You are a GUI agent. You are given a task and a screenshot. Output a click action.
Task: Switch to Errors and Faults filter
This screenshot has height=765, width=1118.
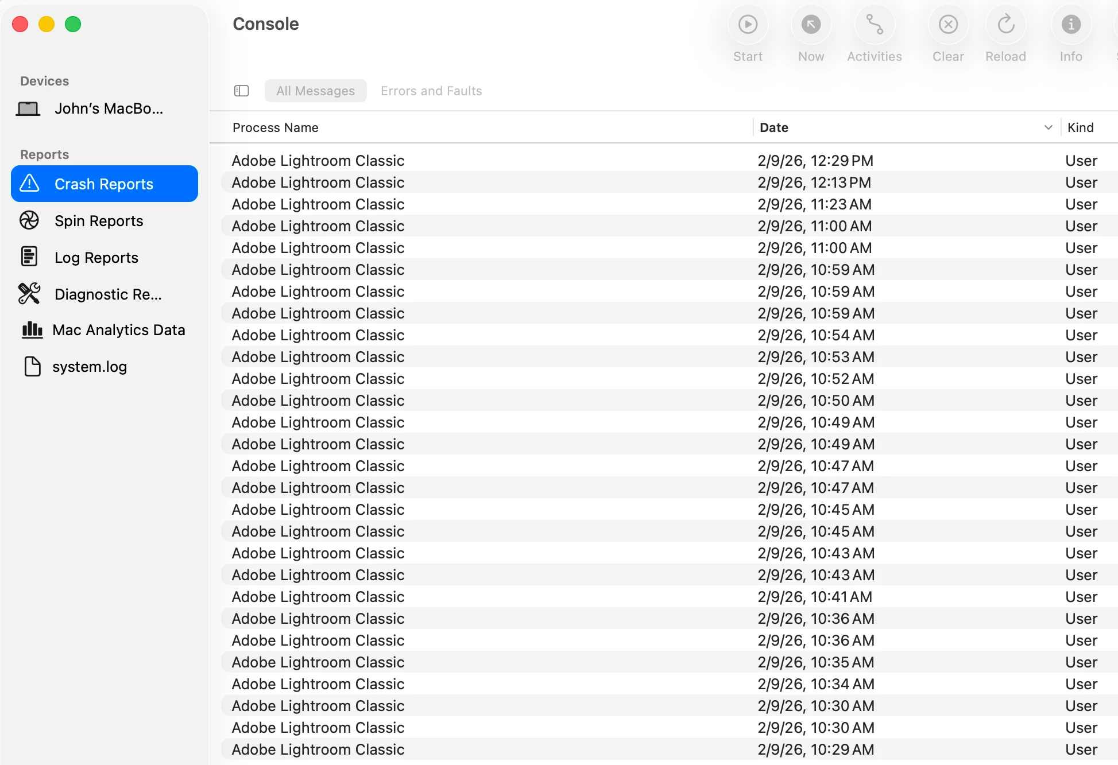pos(431,91)
